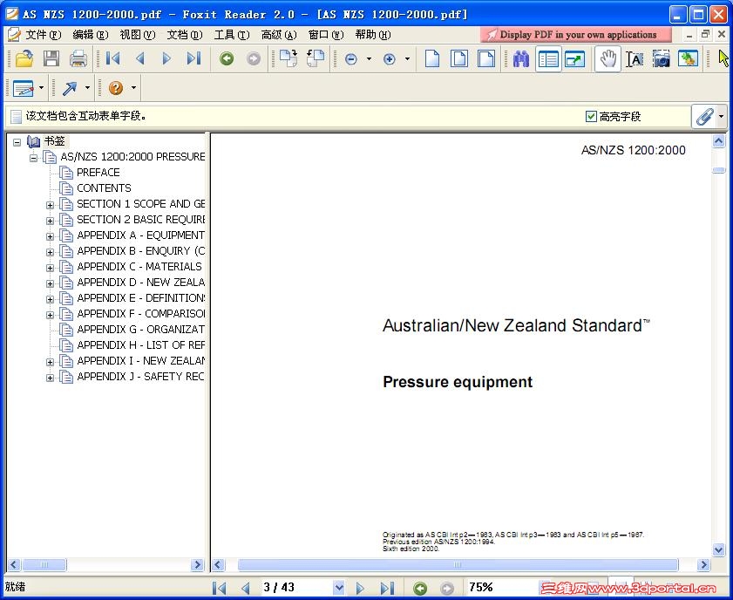The image size is (733, 600).
Task: Click the full screen view icon
Action: [x=574, y=59]
